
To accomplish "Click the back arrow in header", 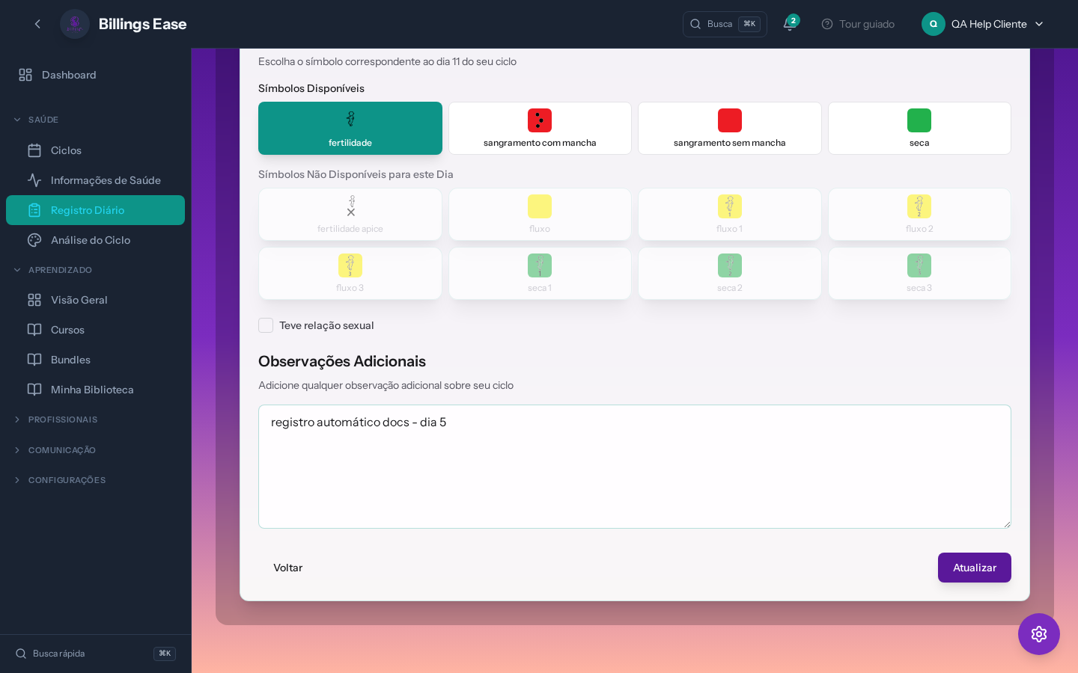I will (x=37, y=24).
